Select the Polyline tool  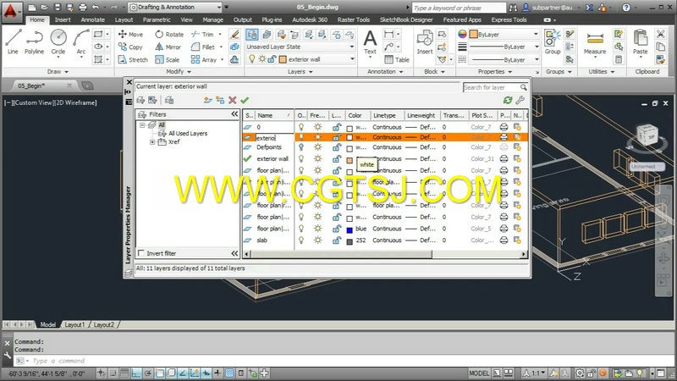(34, 41)
